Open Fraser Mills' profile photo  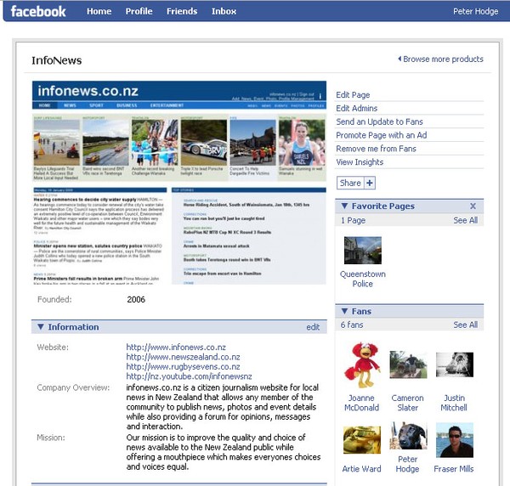(x=454, y=439)
